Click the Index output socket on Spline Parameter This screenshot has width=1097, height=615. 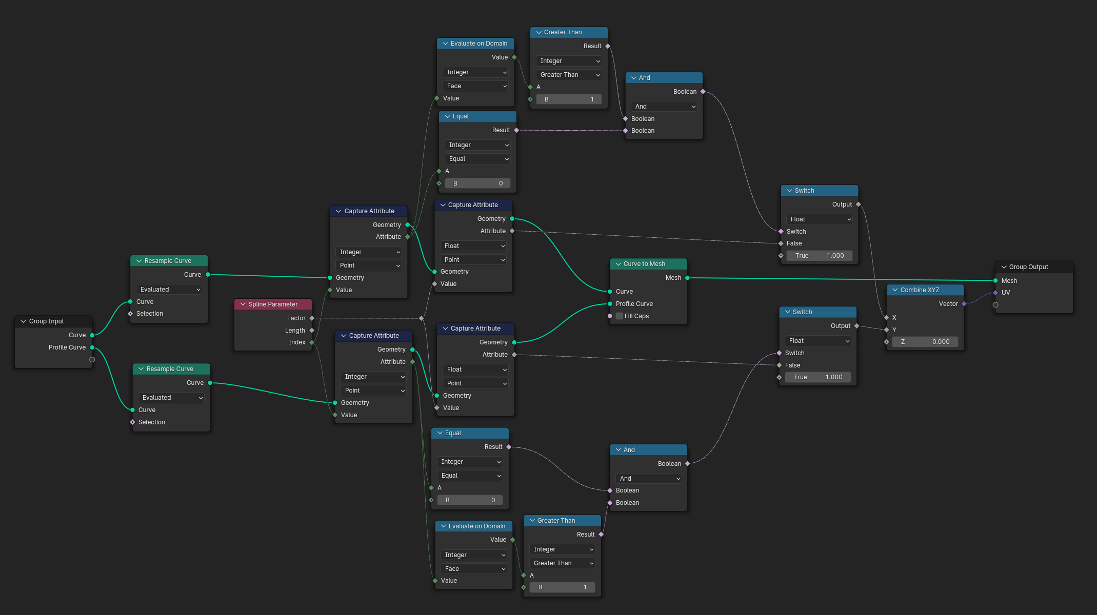312,342
